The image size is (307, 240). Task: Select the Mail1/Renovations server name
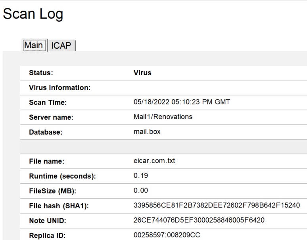163,117
